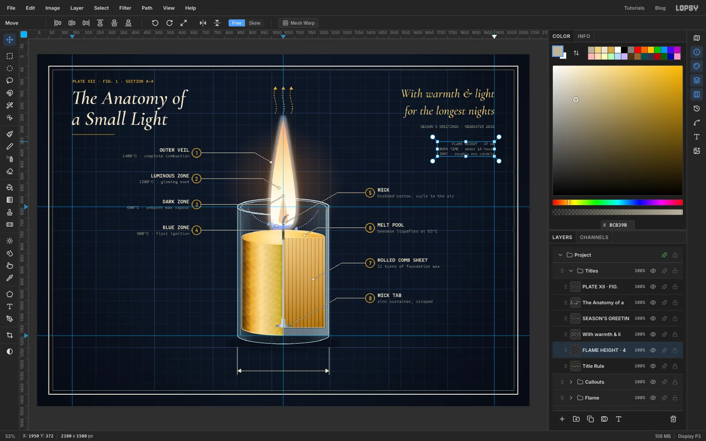Hide the Title Rule layer
The width and height of the screenshot is (706, 441).
click(x=653, y=366)
